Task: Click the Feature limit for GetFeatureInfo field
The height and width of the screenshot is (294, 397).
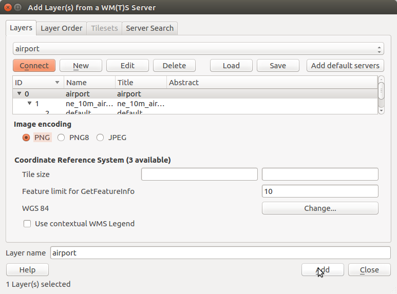Action: click(x=320, y=191)
